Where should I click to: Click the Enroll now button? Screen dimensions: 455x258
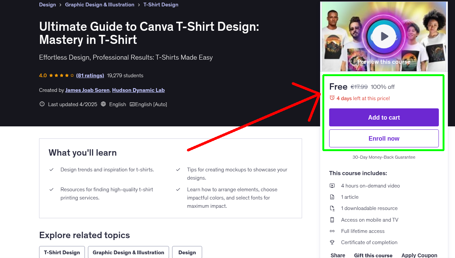pyautogui.click(x=384, y=138)
